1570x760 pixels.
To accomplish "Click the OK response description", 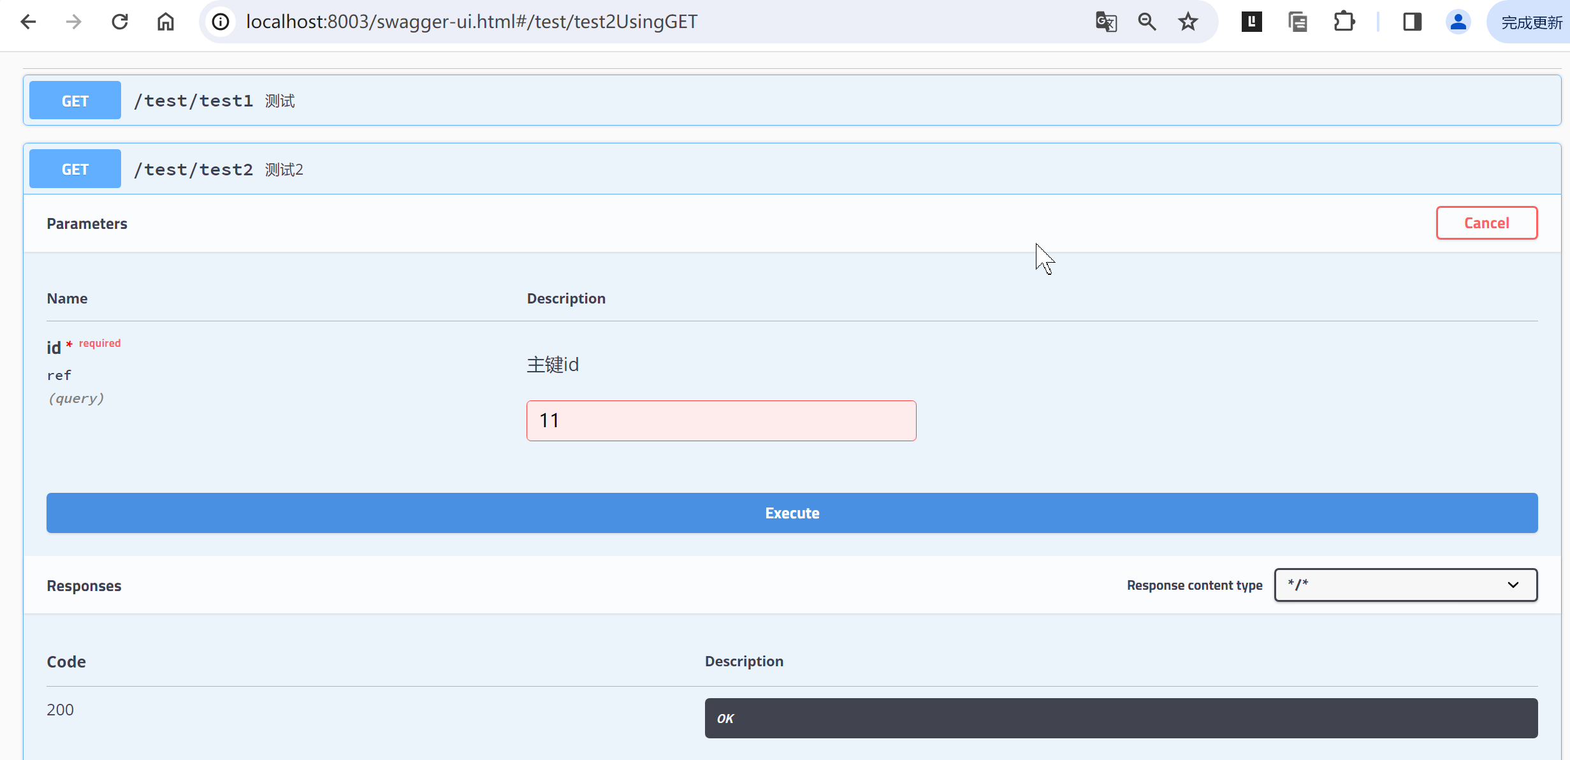I will 725,719.
